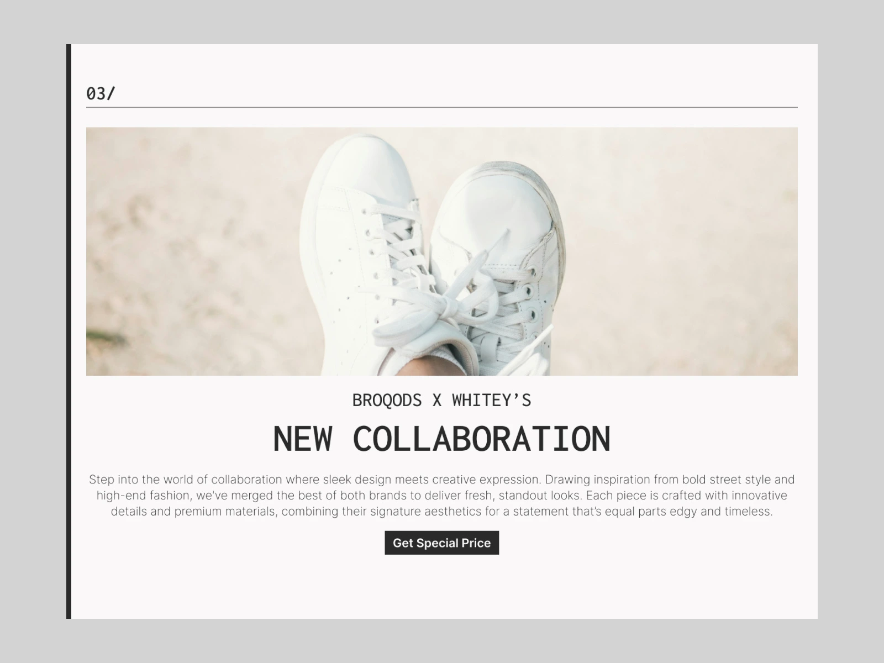
Task: Click the 03/ section number
Action: click(x=101, y=93)
